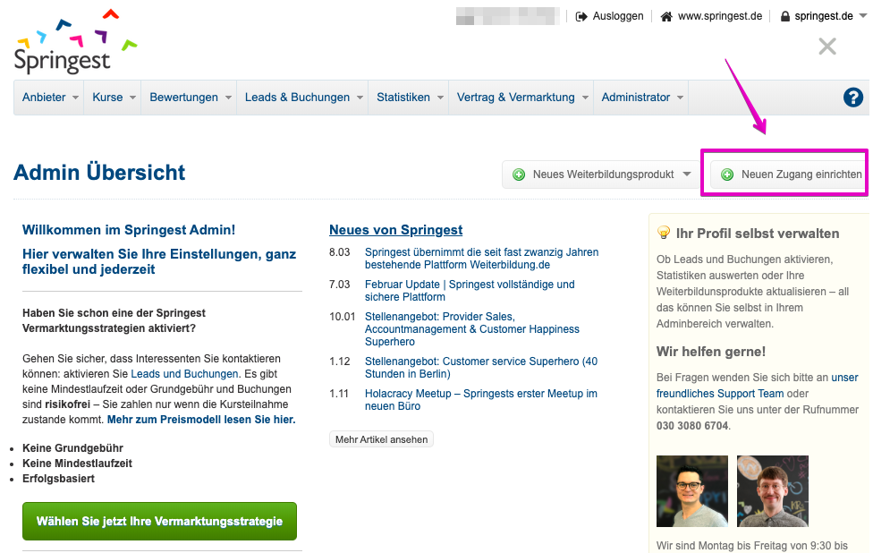Open the Leads & Buchungen menu
The height and width of the screenshot is (553, 873).
click(302, 98)
